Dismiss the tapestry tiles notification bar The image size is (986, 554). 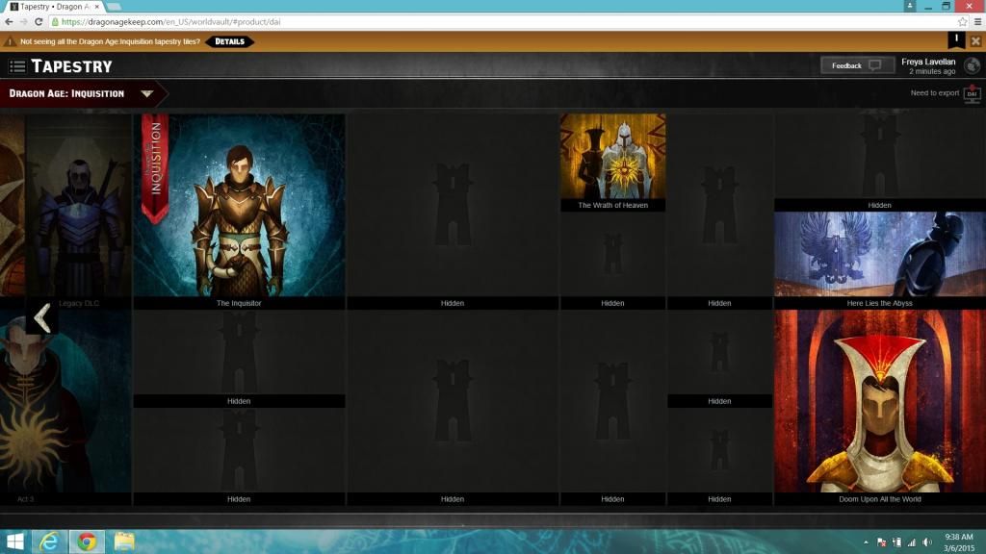[975, 41]
